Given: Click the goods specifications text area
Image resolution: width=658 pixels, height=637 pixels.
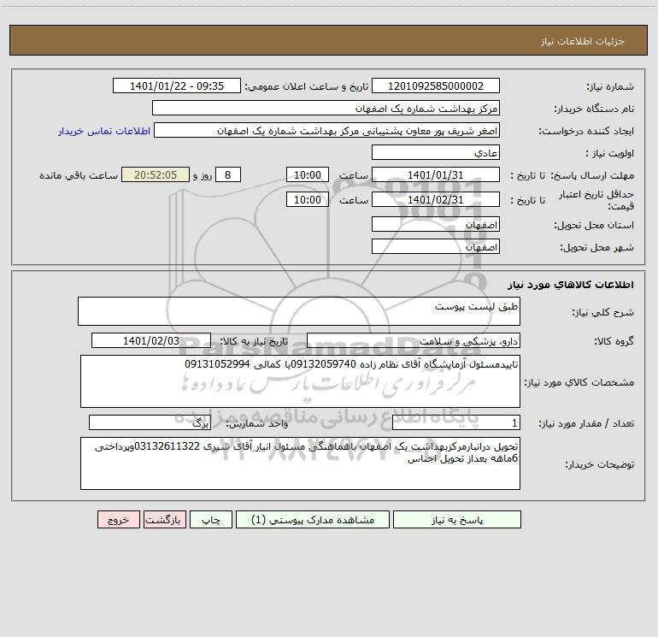Looking at the screenshot, I should 300,381.
